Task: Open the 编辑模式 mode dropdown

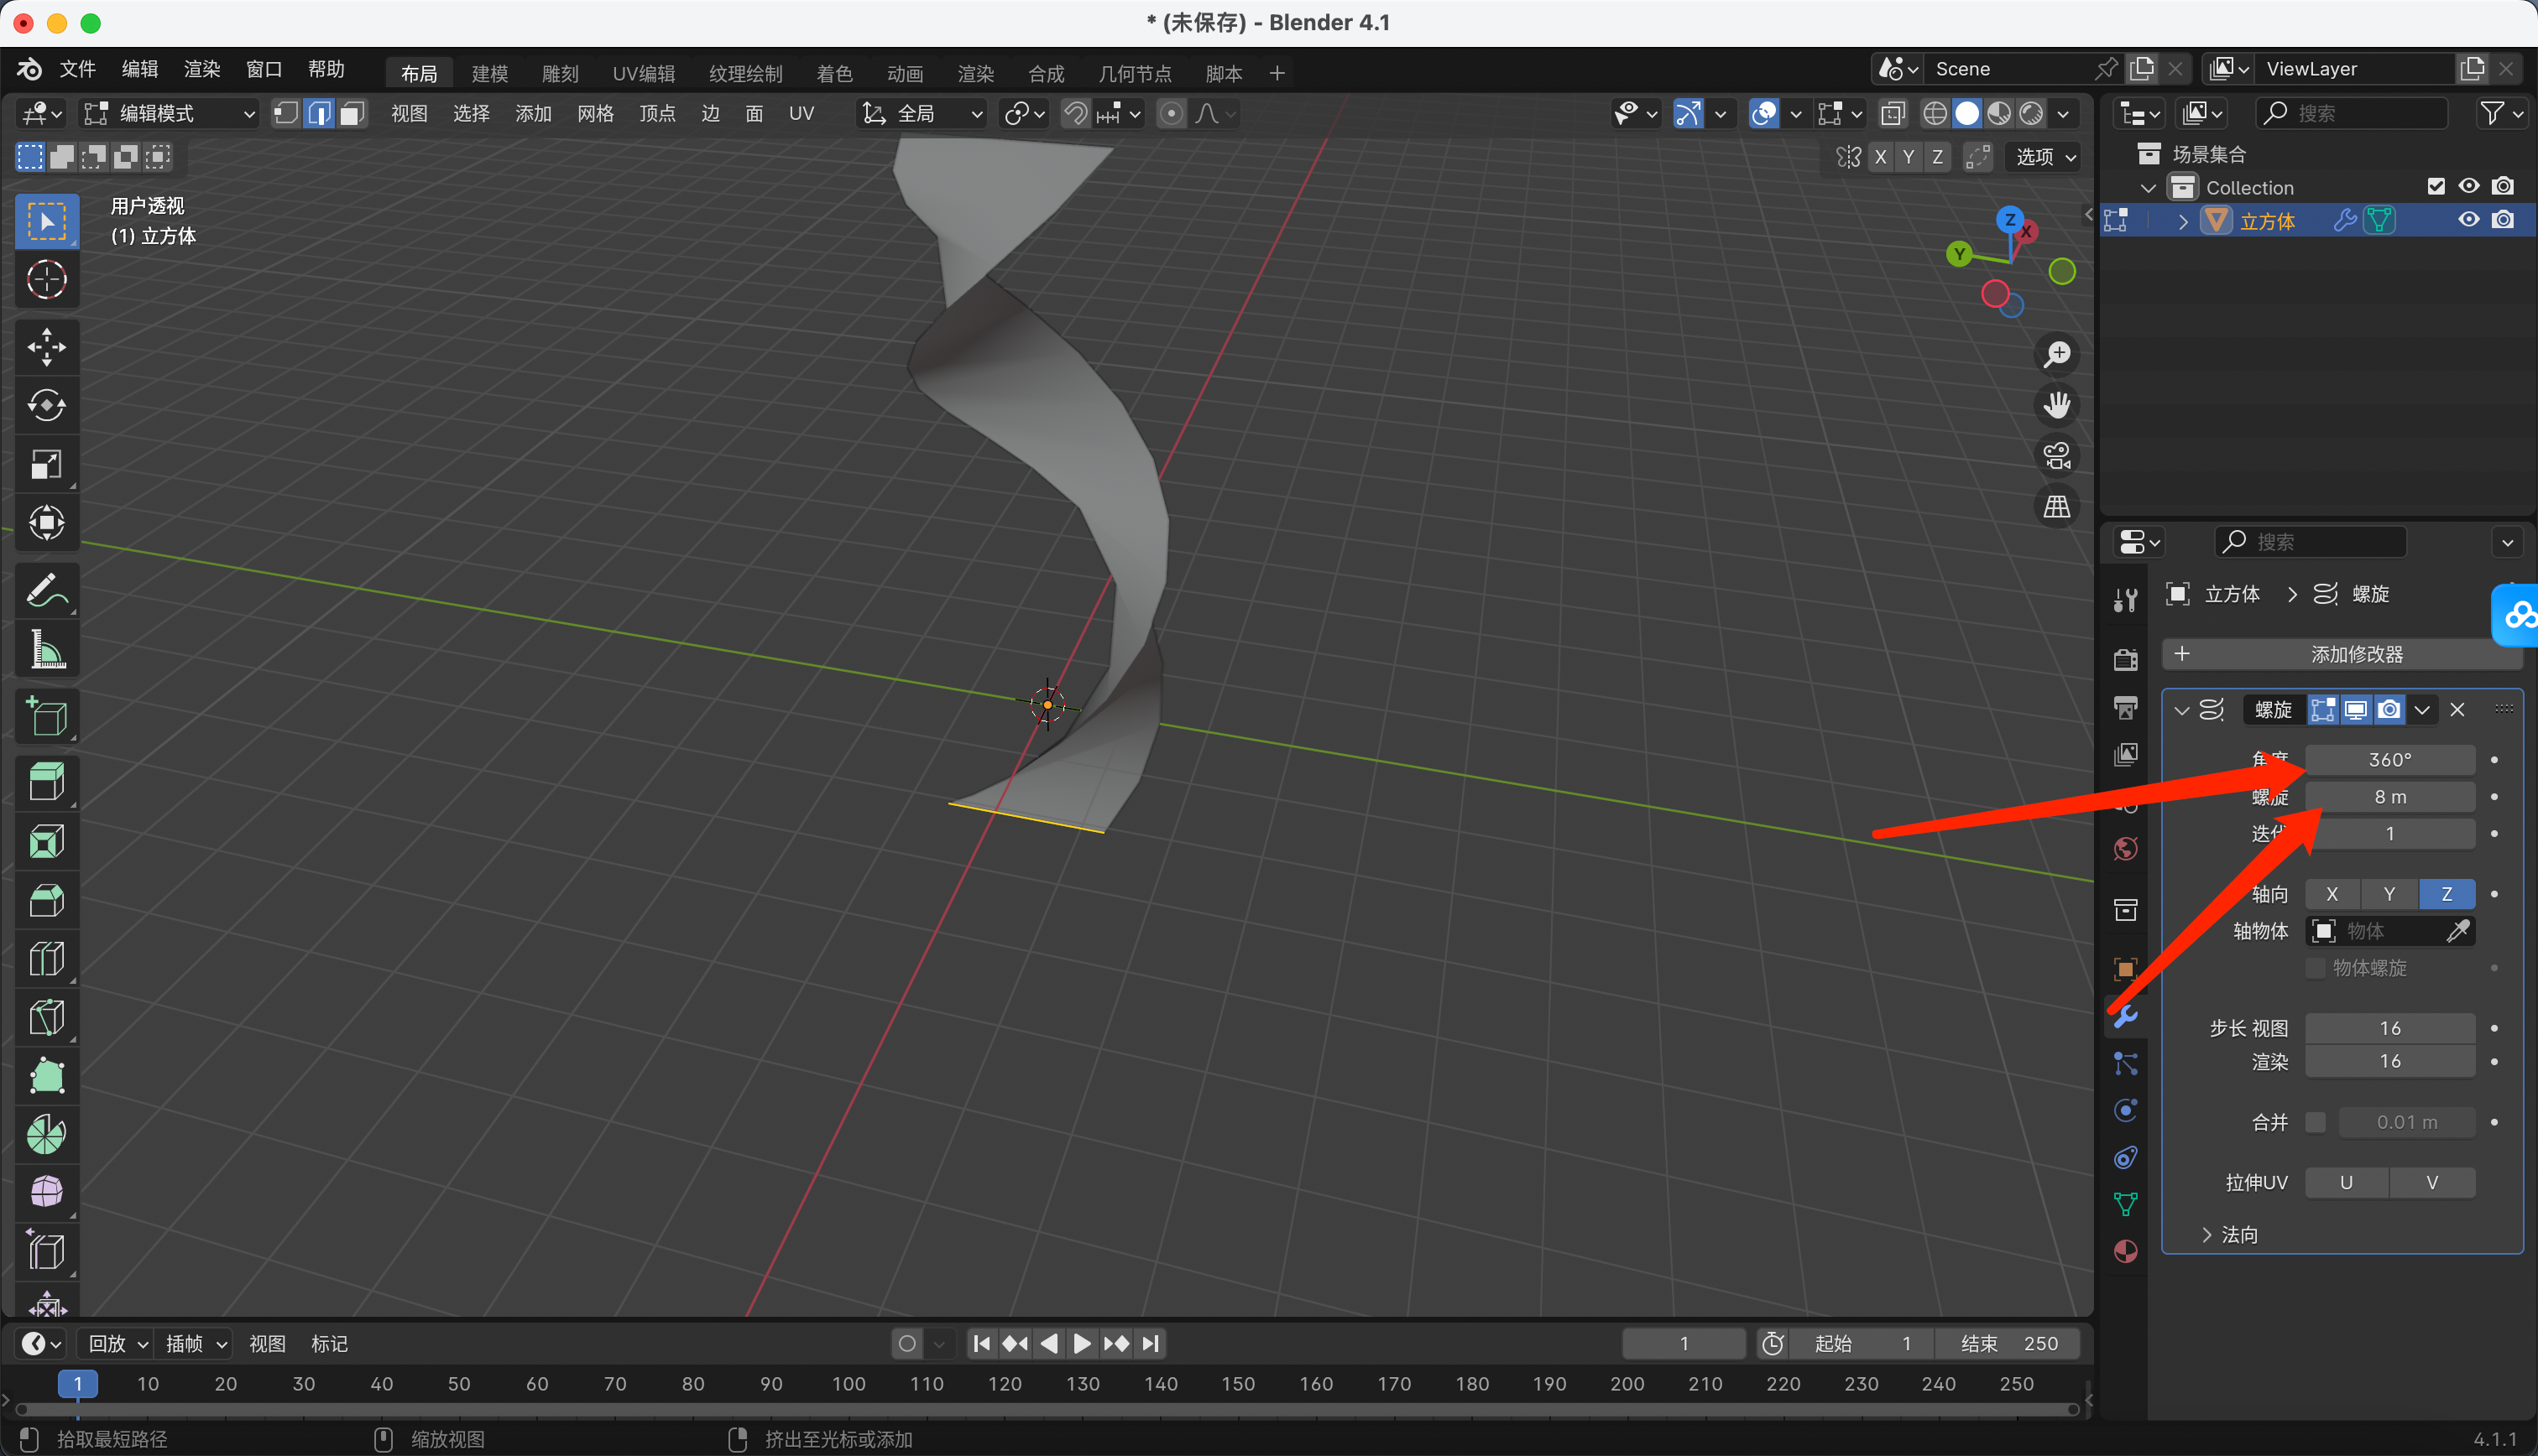Action: [x=170, y=113]
